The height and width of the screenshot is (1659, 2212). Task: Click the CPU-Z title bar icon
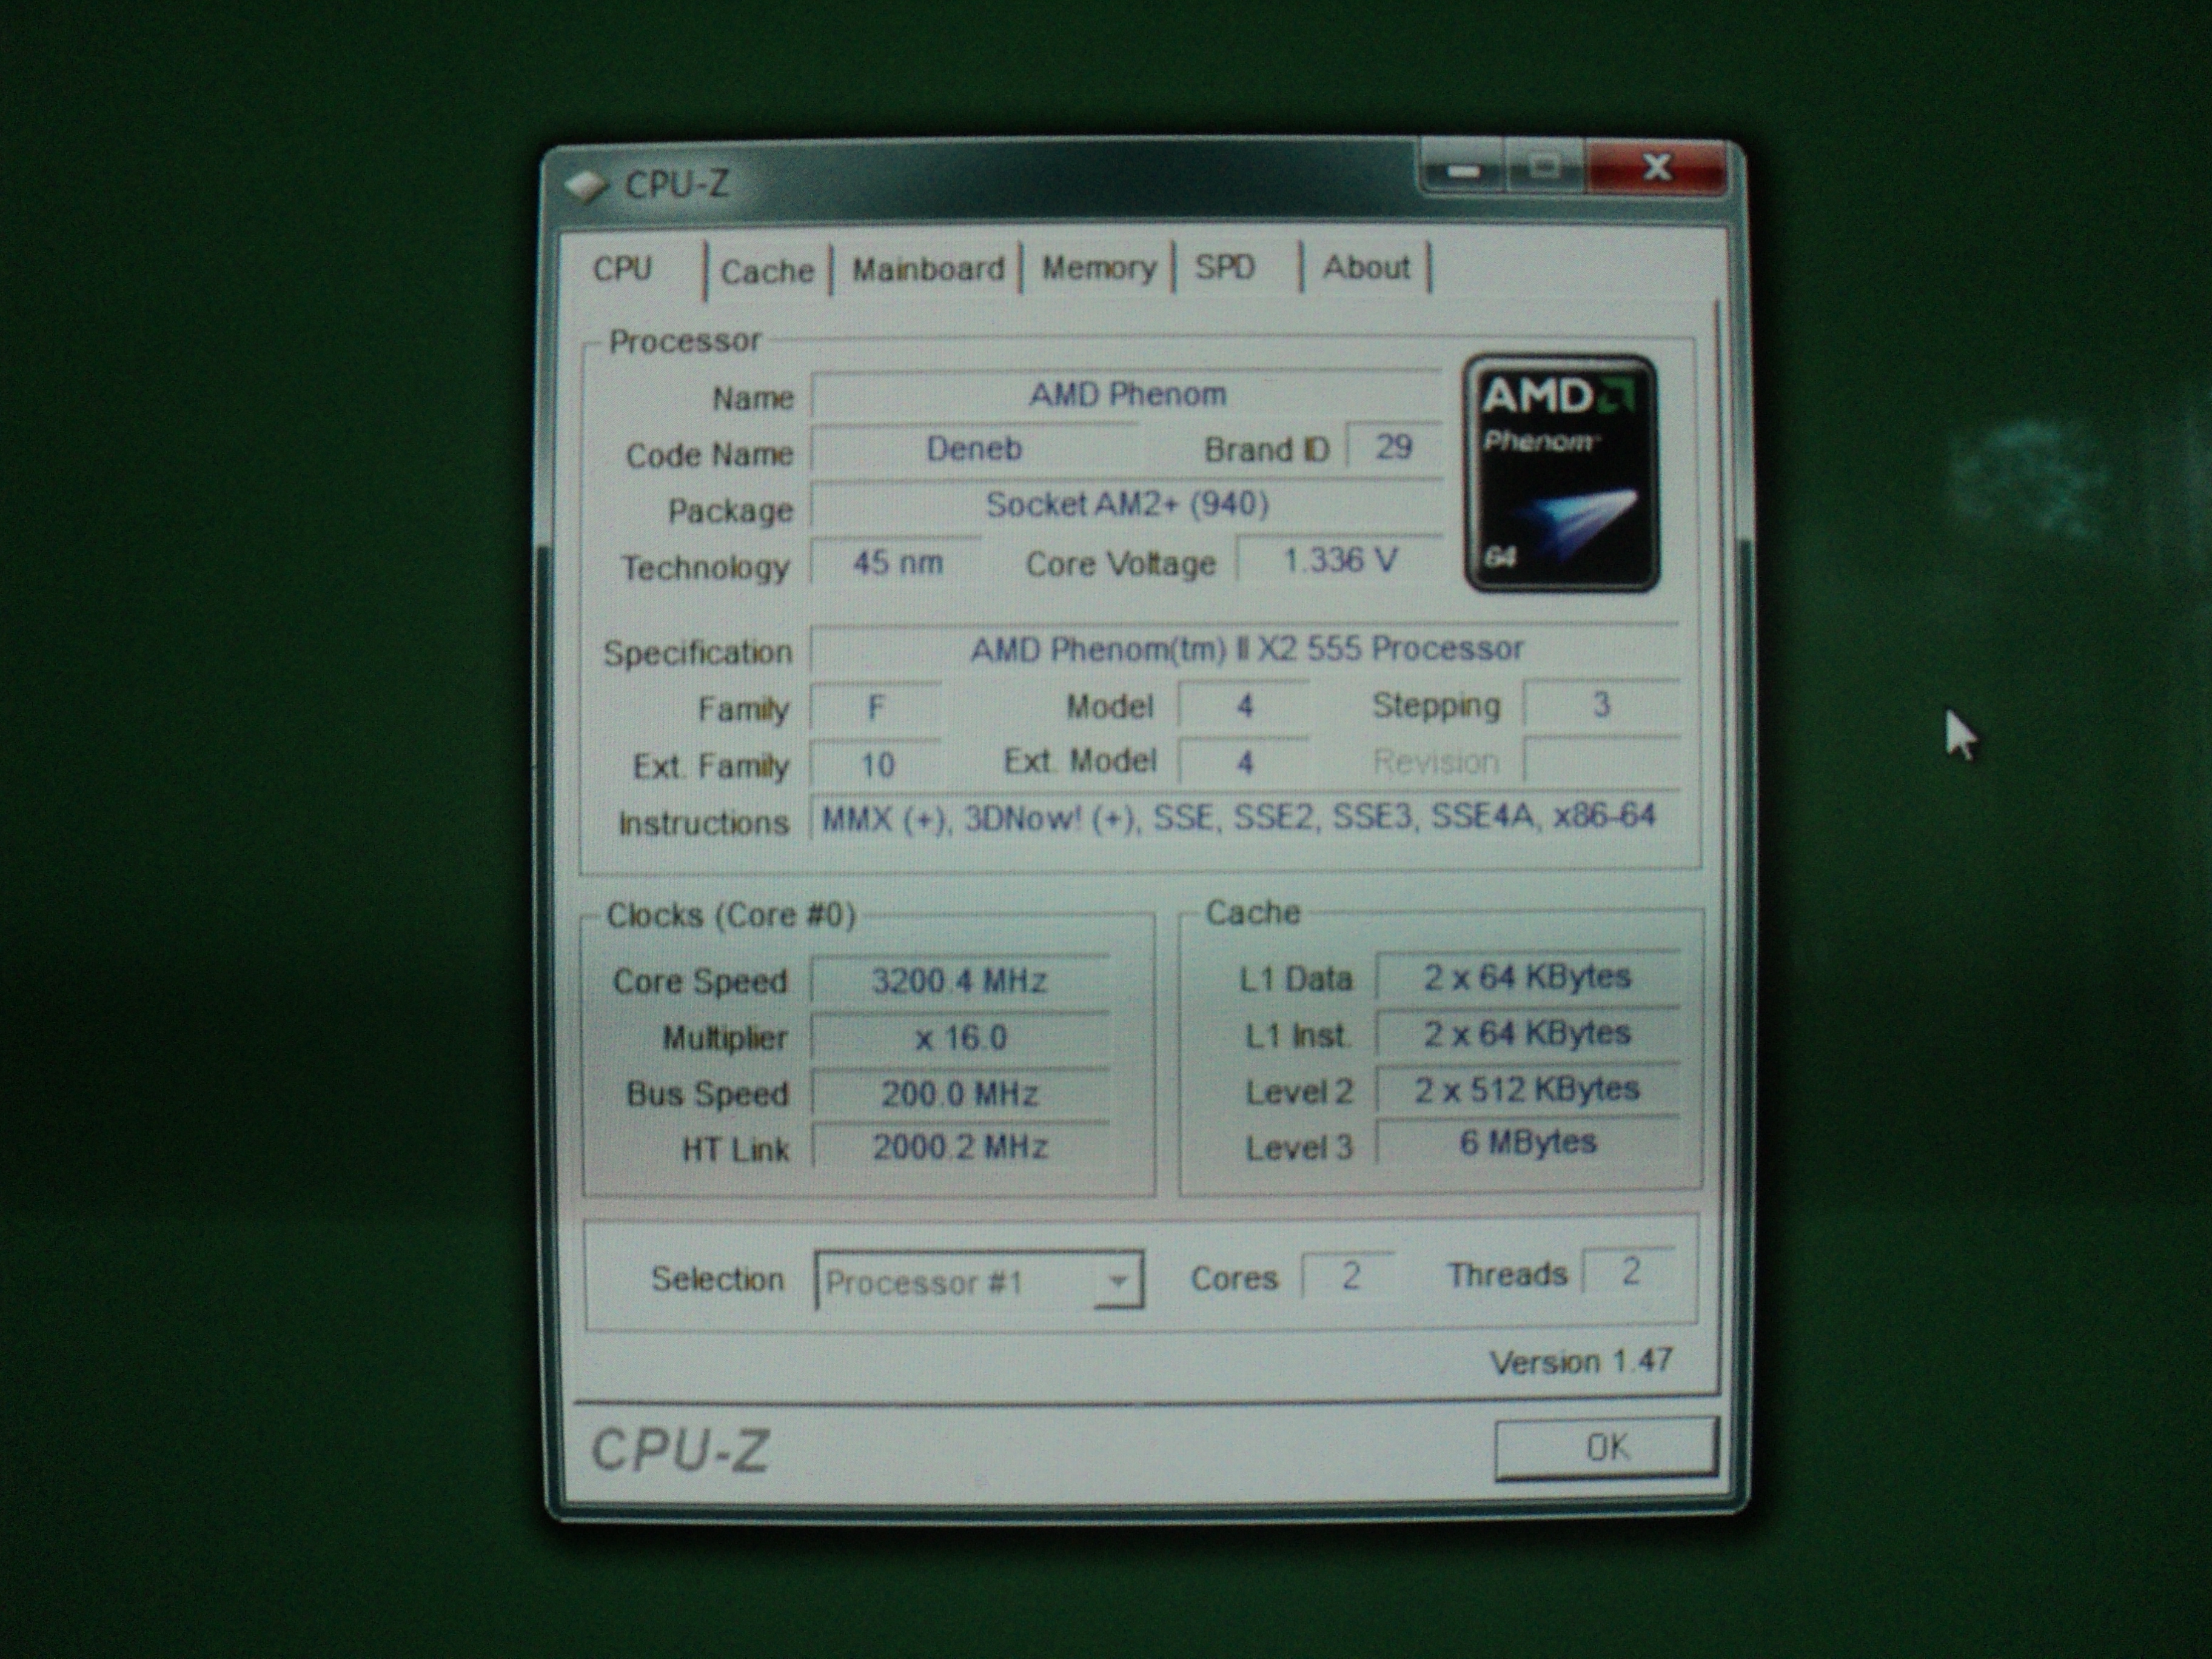[586, 185]
